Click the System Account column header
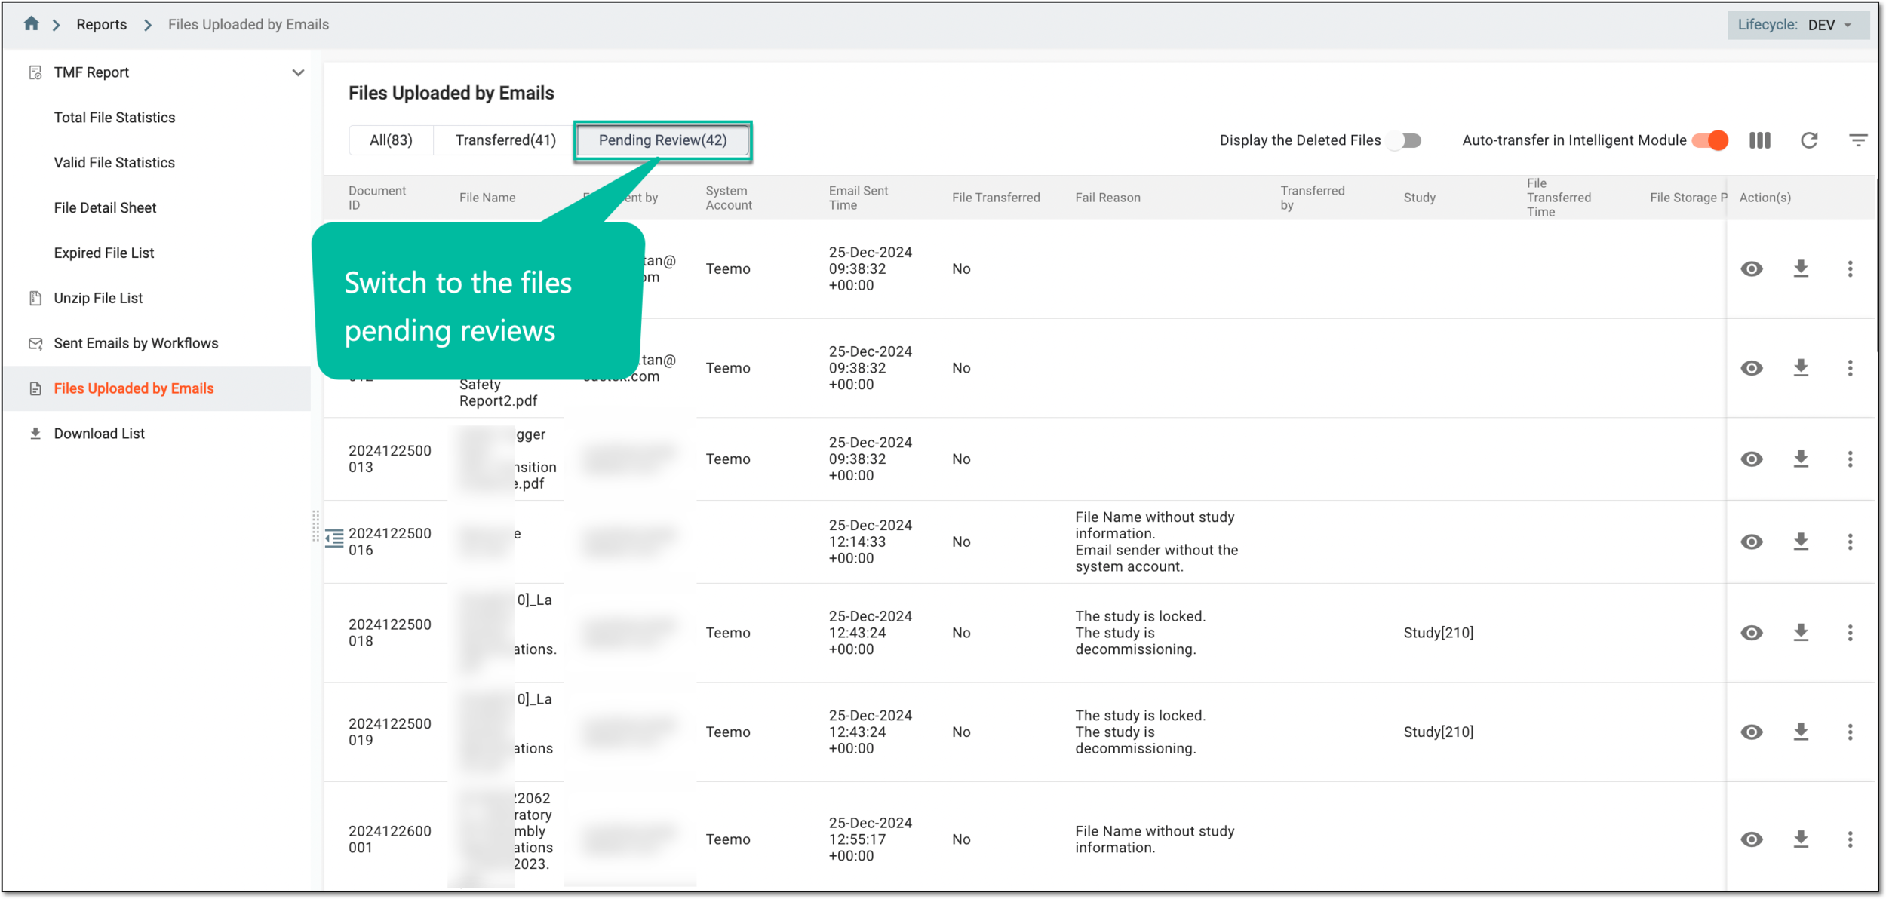The image size is (1886, 899). (729, 198)
